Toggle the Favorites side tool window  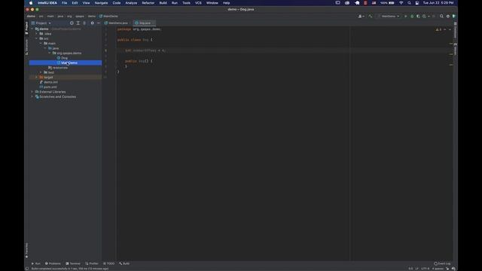click(x=27, y=251)
